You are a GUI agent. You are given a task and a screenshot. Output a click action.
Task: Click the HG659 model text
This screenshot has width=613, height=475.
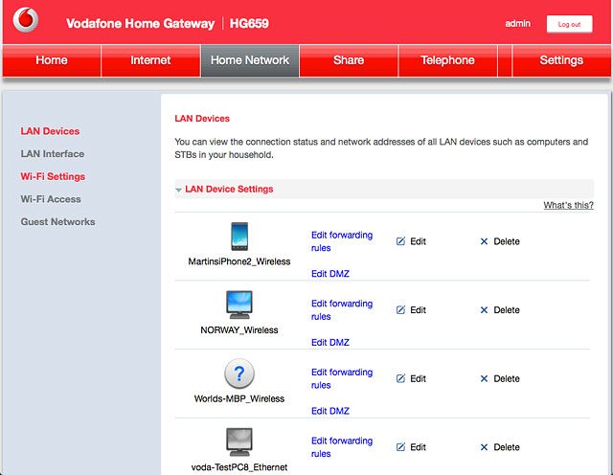pyautogui.click(x=249, y=23)
